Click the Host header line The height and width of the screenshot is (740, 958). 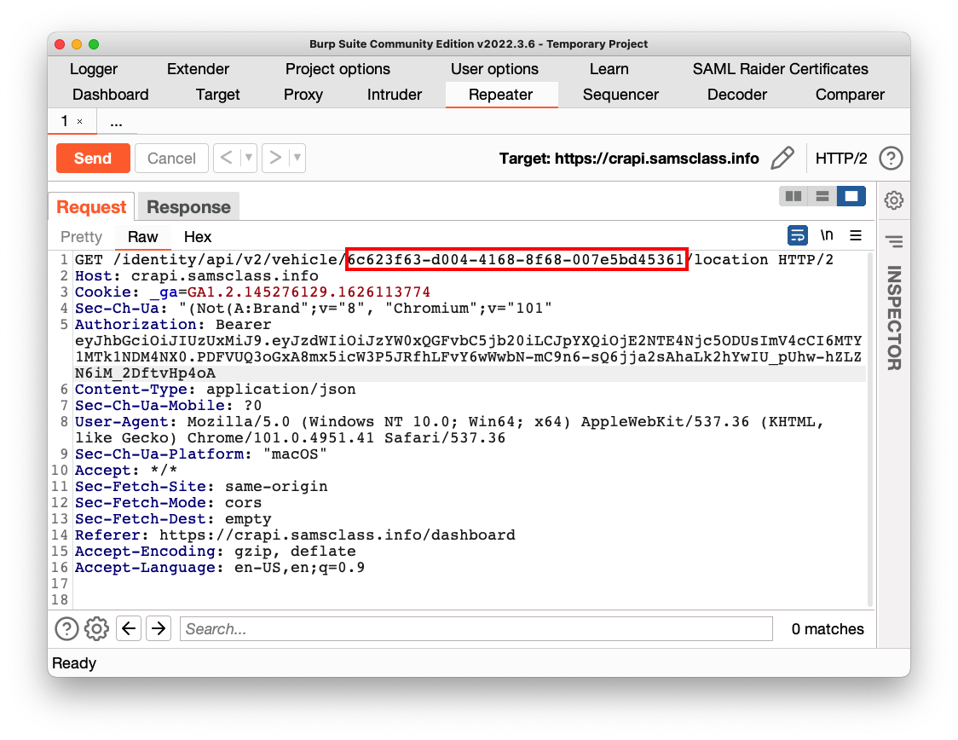[197, 275]
